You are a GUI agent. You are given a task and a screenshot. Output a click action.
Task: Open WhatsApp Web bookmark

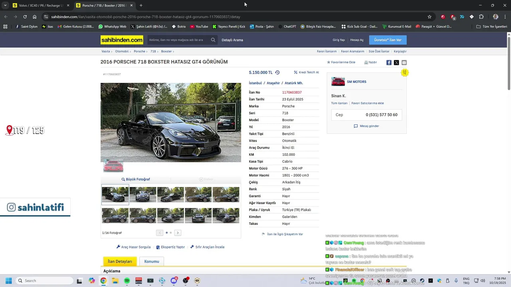[112, 26]
